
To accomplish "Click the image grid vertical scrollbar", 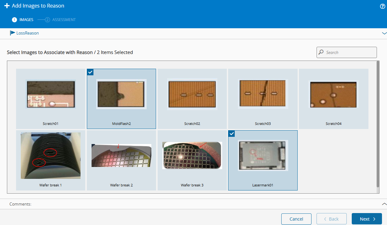I will (378, 124).
